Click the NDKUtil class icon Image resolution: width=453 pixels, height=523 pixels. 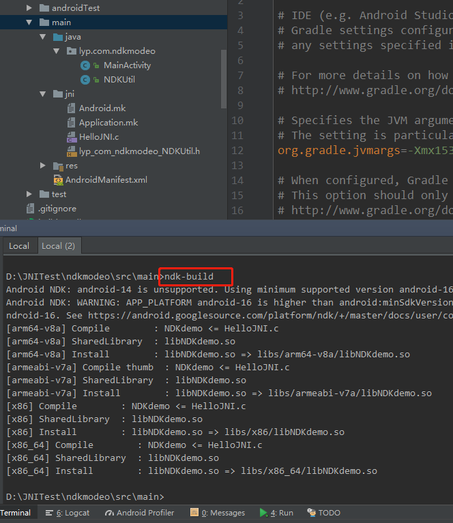tap(85, 80)
